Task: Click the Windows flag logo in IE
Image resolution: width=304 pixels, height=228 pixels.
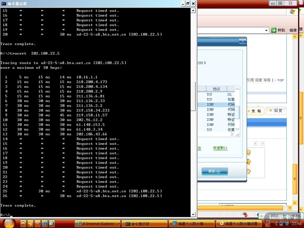Action: [292, 12]
